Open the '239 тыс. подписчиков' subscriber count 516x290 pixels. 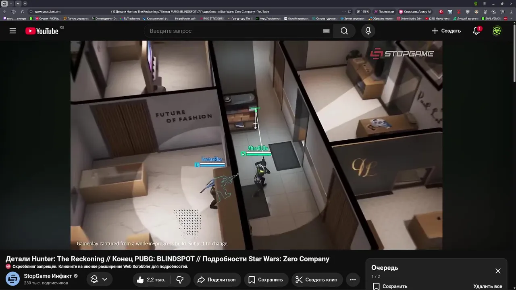click(46, 283)
